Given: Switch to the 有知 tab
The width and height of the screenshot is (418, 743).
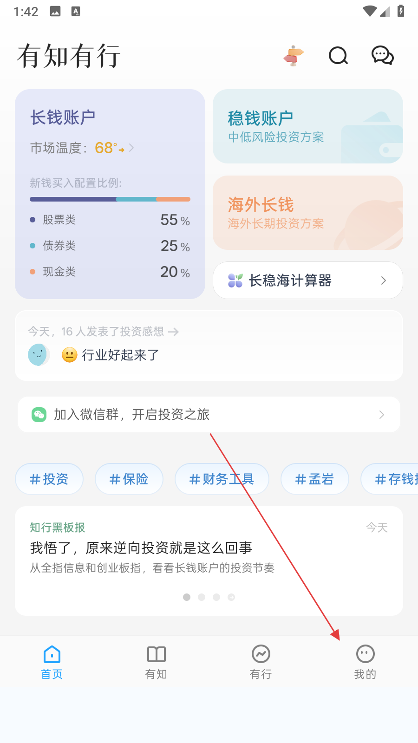Looking at the screenshot, I should click(156, 662).
